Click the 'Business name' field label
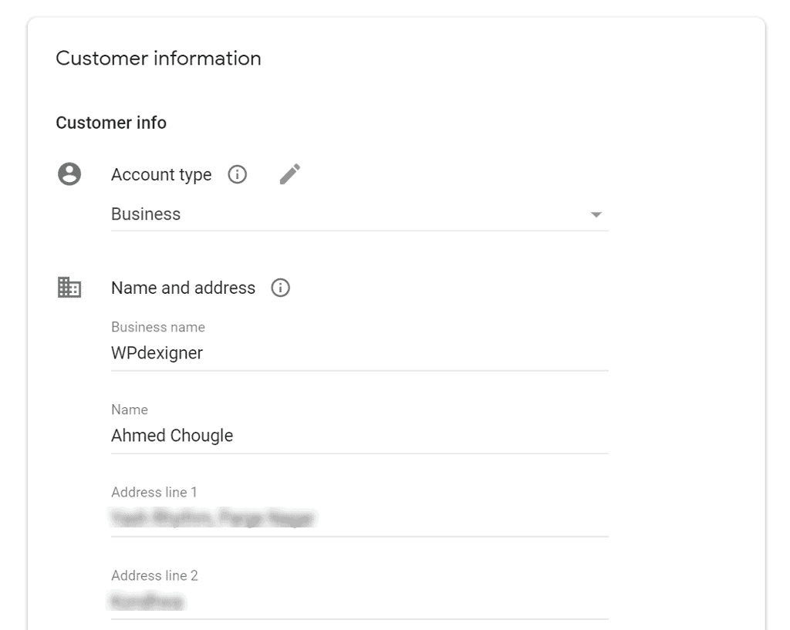This screenshot has height=630, width=790. pos(158,327)
